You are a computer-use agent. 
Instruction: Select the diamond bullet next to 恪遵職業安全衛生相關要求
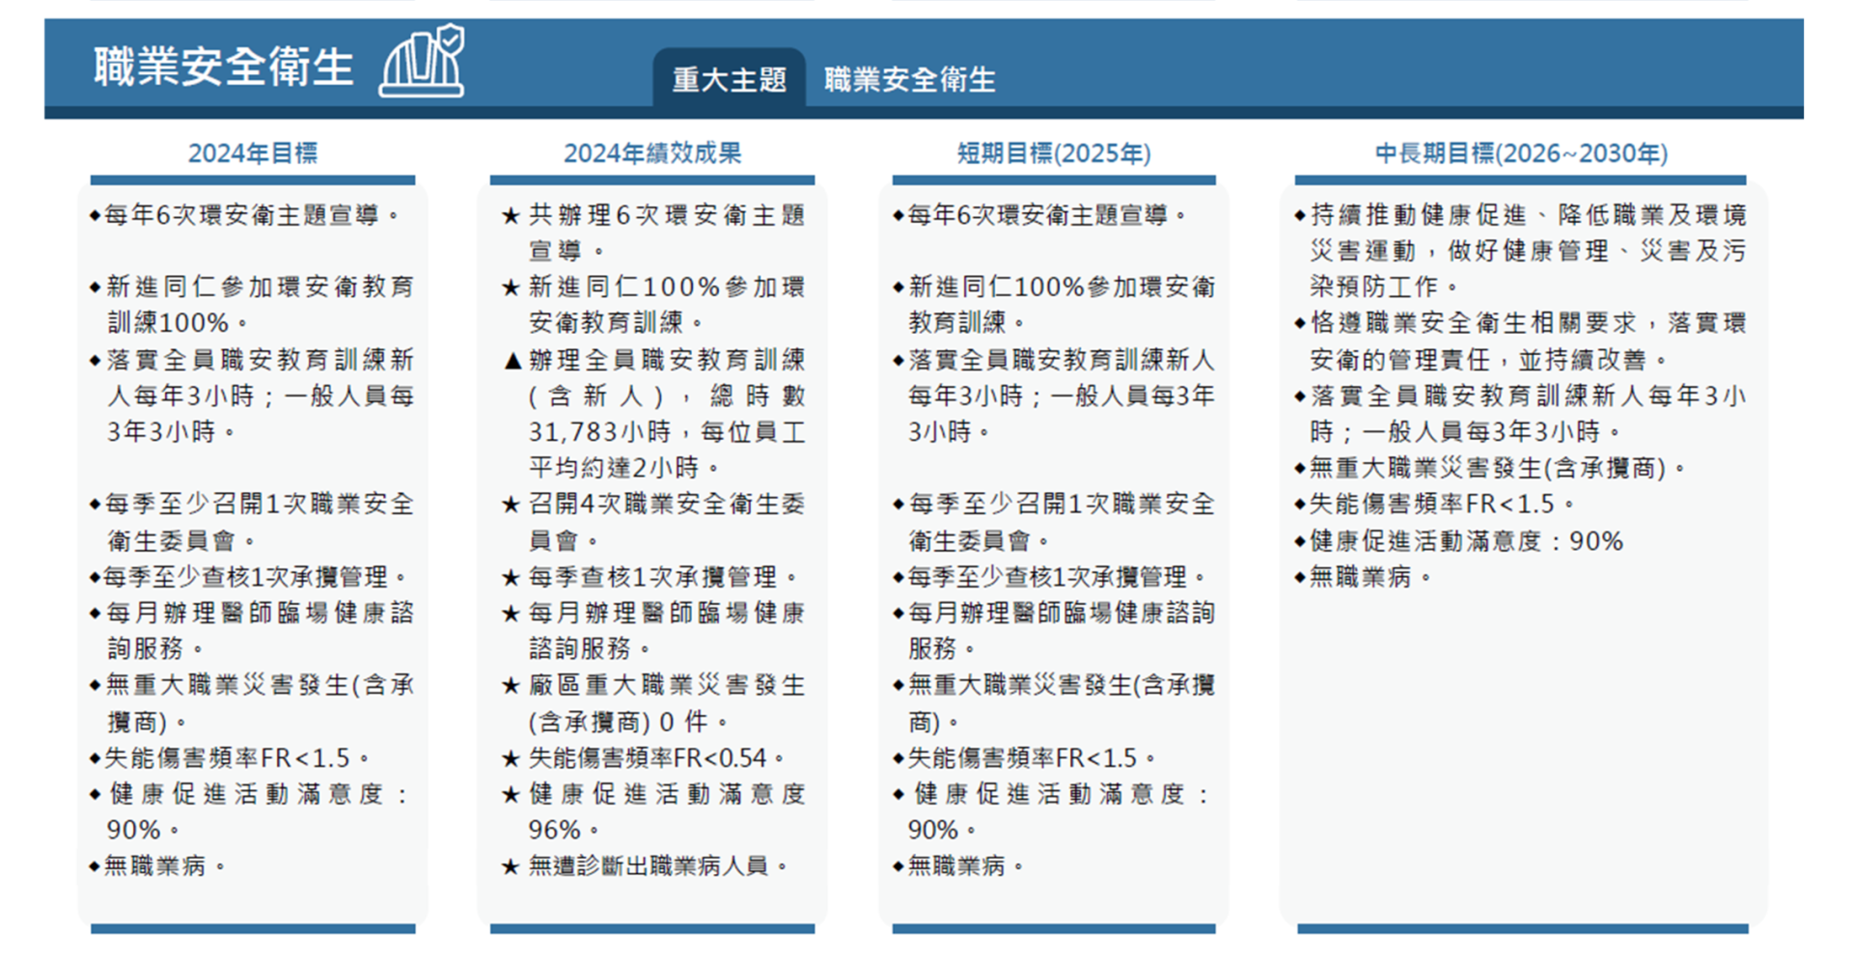[1300, 323]
